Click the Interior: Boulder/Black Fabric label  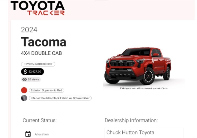pyautogui.click(x=60, y=98)
